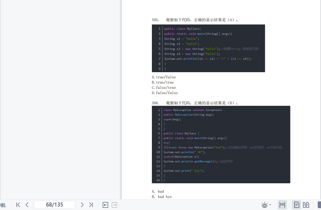Image resolution: width=321 pixels, height=210 pixels.
Task: Click the page number field showing 68/135
Action: click(x=54, y=205)
